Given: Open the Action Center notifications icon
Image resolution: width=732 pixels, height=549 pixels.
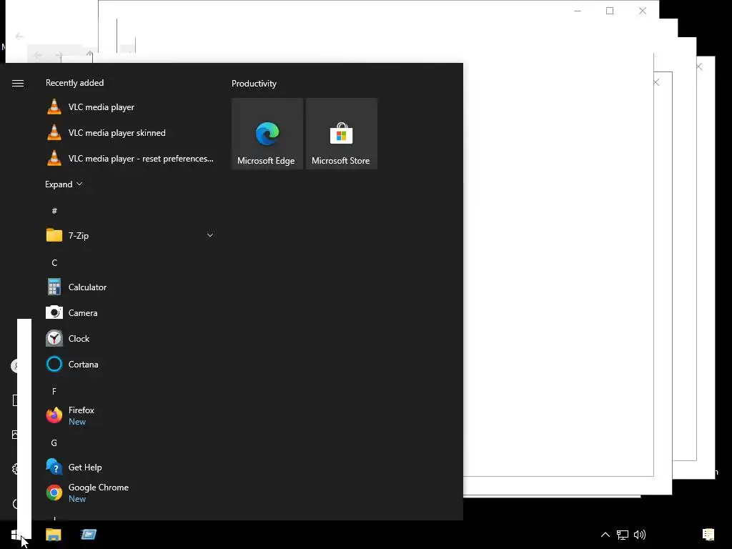Looking at the screenshot, I should pyautogui.click(x=708, y=535).
